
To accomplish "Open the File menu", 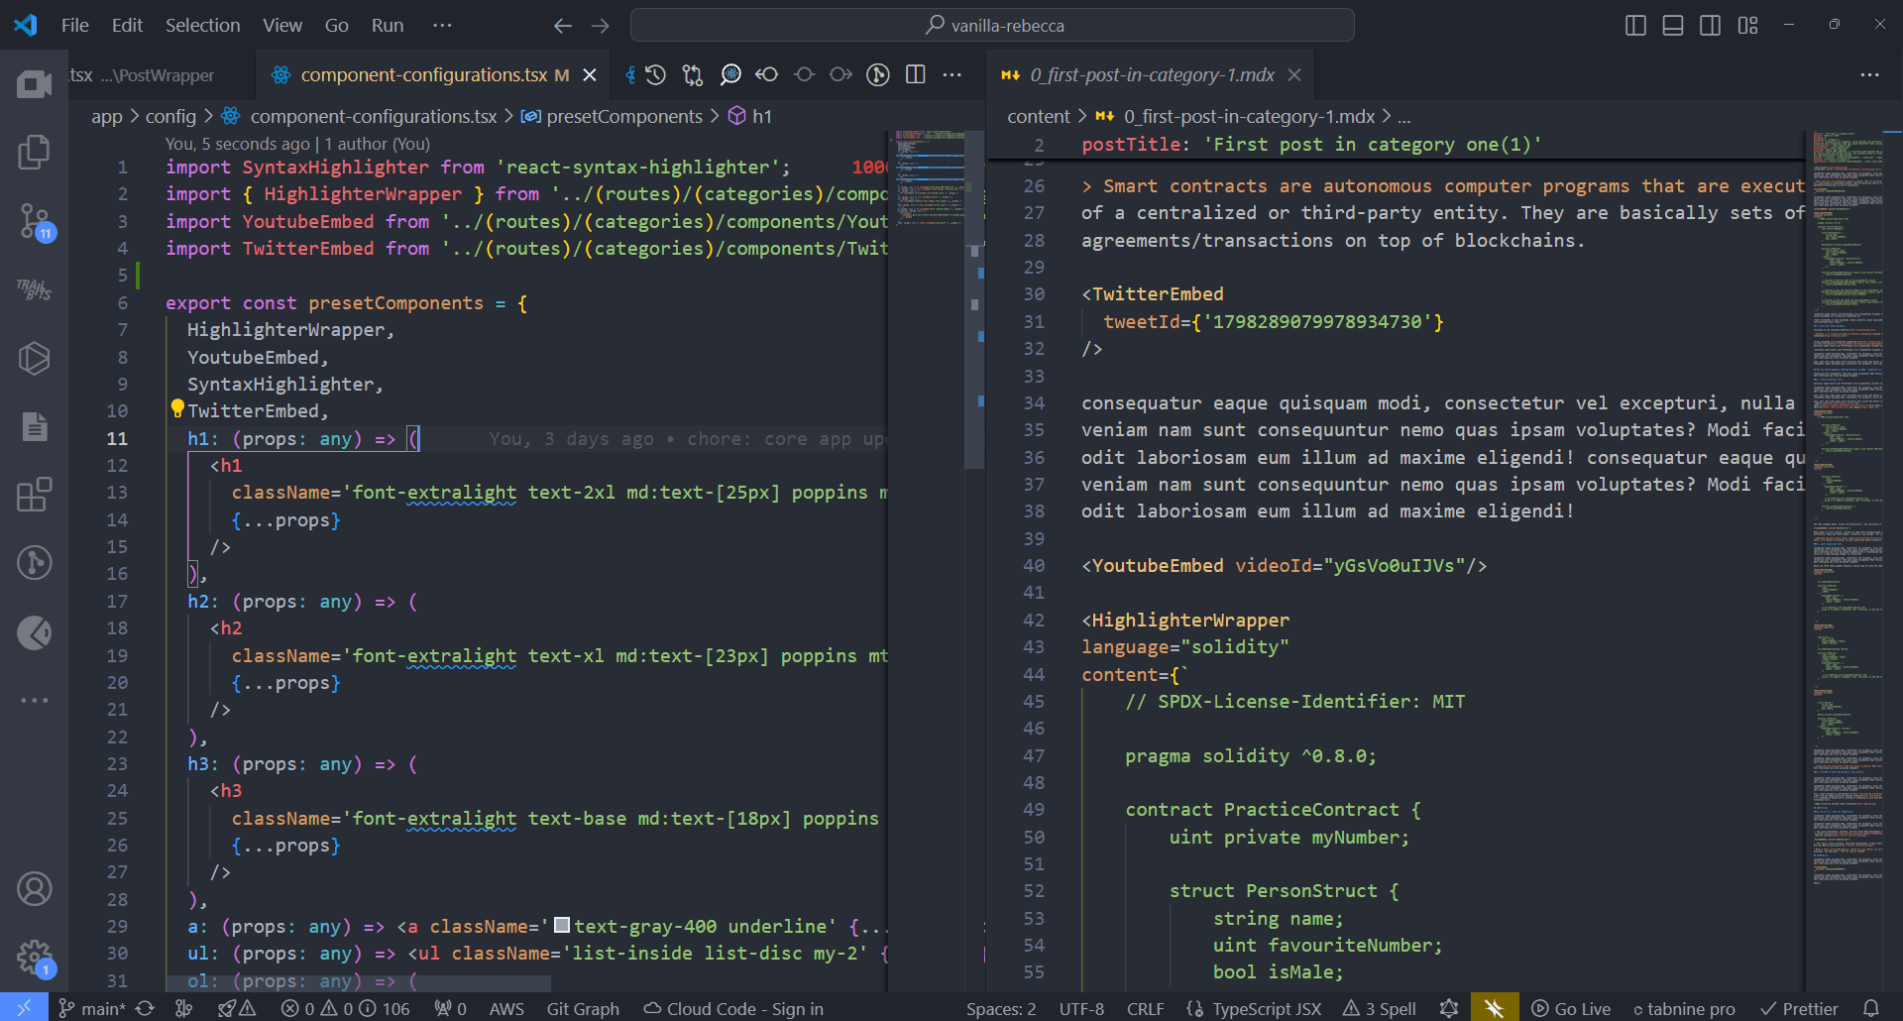I will coord(75,26).
